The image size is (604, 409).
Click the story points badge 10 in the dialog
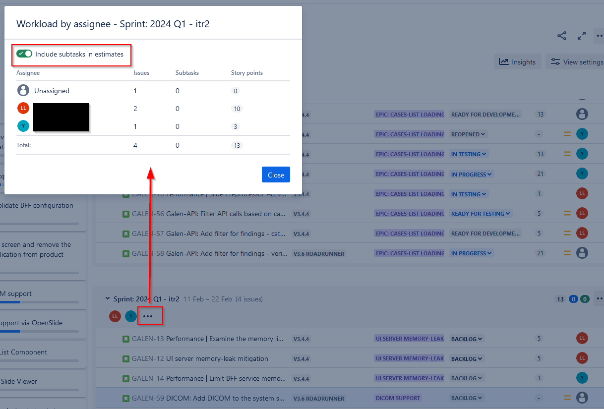(237, 109)
